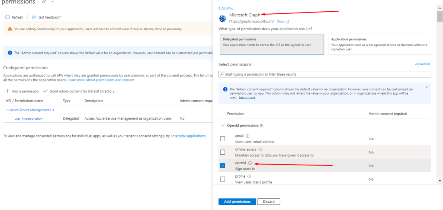Click the Admin consent required column header in panel
Viewport: 443px width, 210px height.
coord(388,114)
